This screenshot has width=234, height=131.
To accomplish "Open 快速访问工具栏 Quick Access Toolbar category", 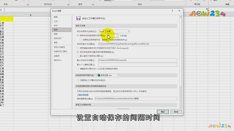I will [x=62, y=52].
